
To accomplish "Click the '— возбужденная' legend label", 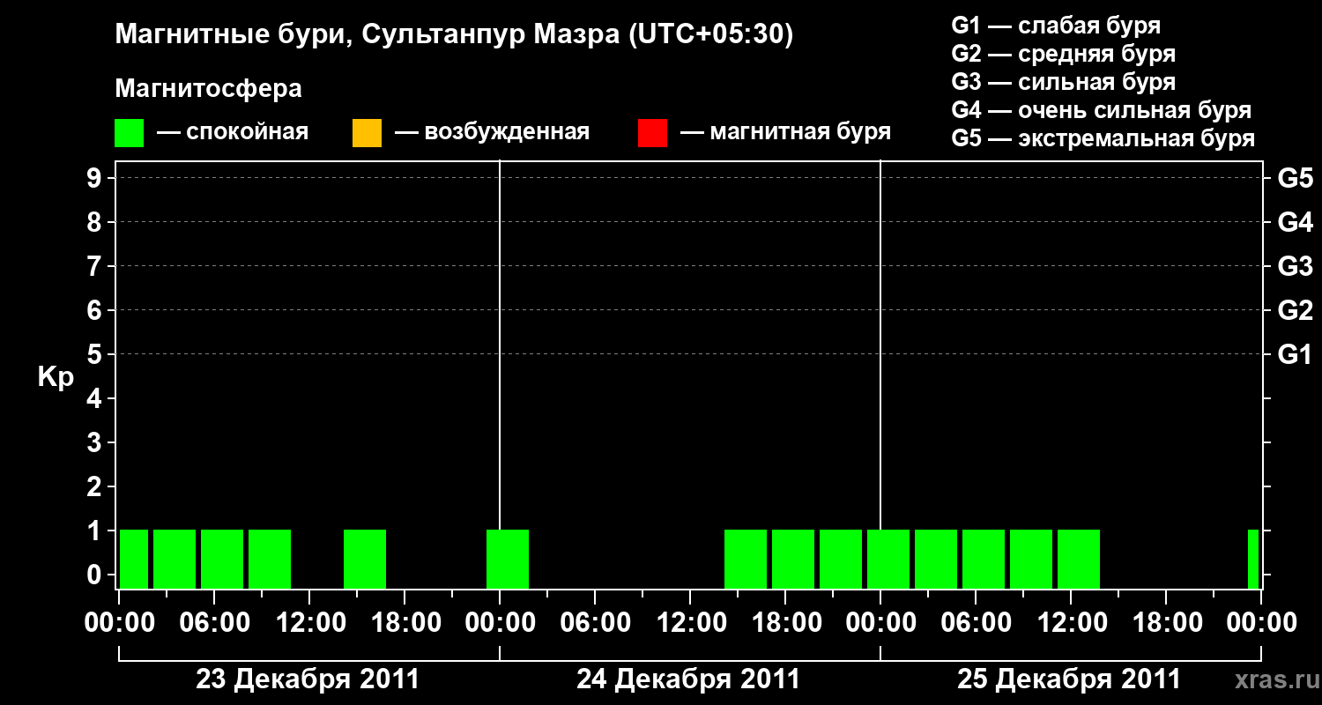I will [492, 132].
